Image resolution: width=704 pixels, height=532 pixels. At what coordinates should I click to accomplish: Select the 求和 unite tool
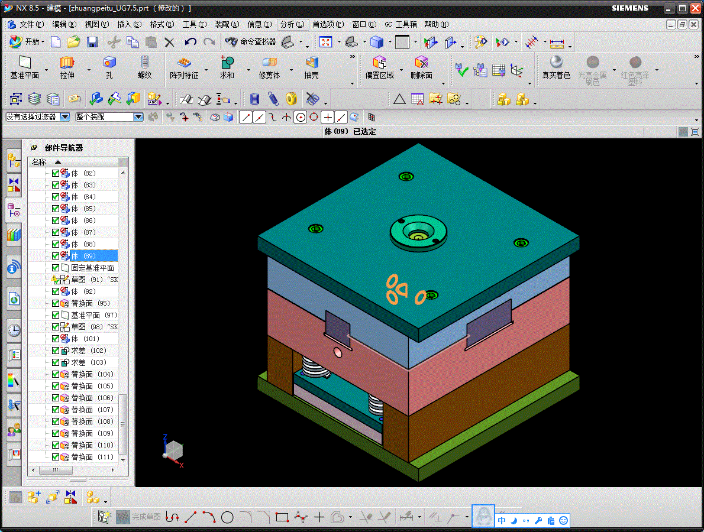(227, 67)
